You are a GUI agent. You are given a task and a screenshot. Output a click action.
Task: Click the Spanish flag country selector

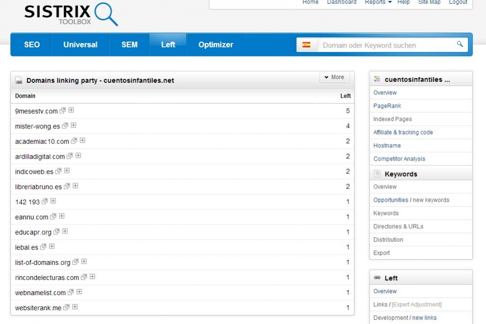[x=306, y=45]
